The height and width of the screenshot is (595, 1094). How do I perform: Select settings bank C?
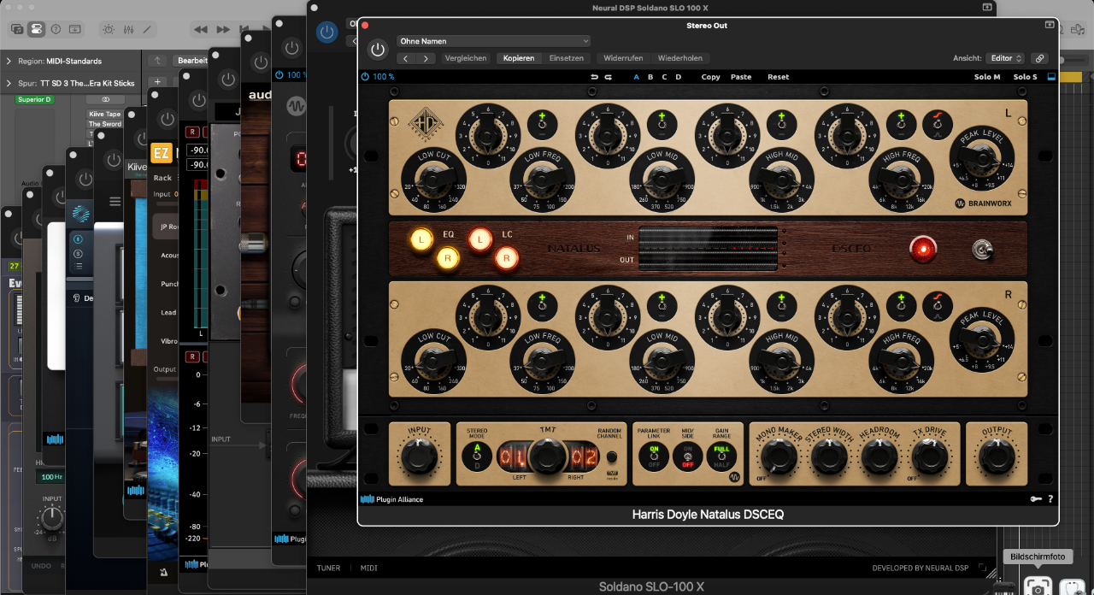[664, 77]
